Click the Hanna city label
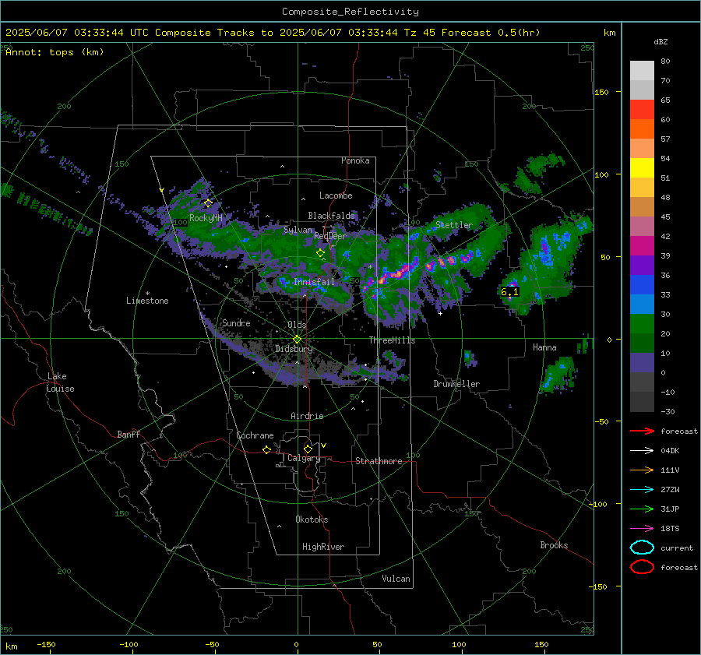This screenshot has width=701, height=655. tap(544, 347)
